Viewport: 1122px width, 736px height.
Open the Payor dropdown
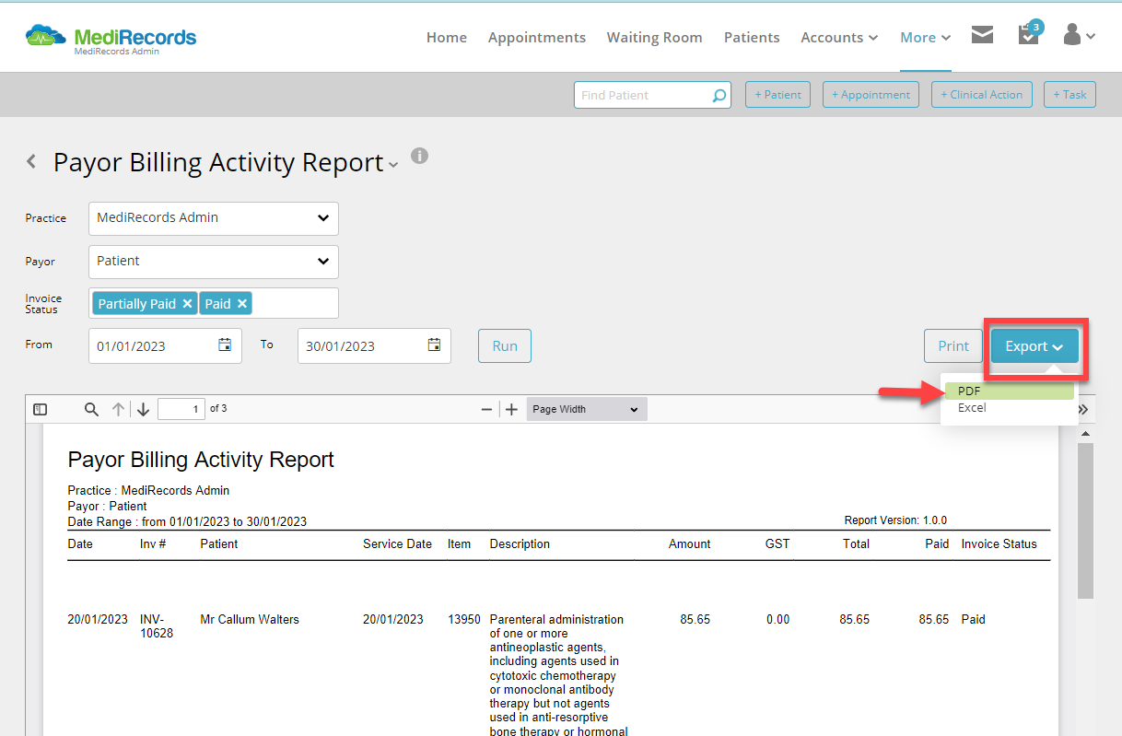[214, 262]
